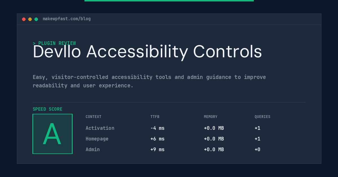Click the 'SPEED SCORE' label
This screenshot has height=177, width=338.
click(48, 109)
